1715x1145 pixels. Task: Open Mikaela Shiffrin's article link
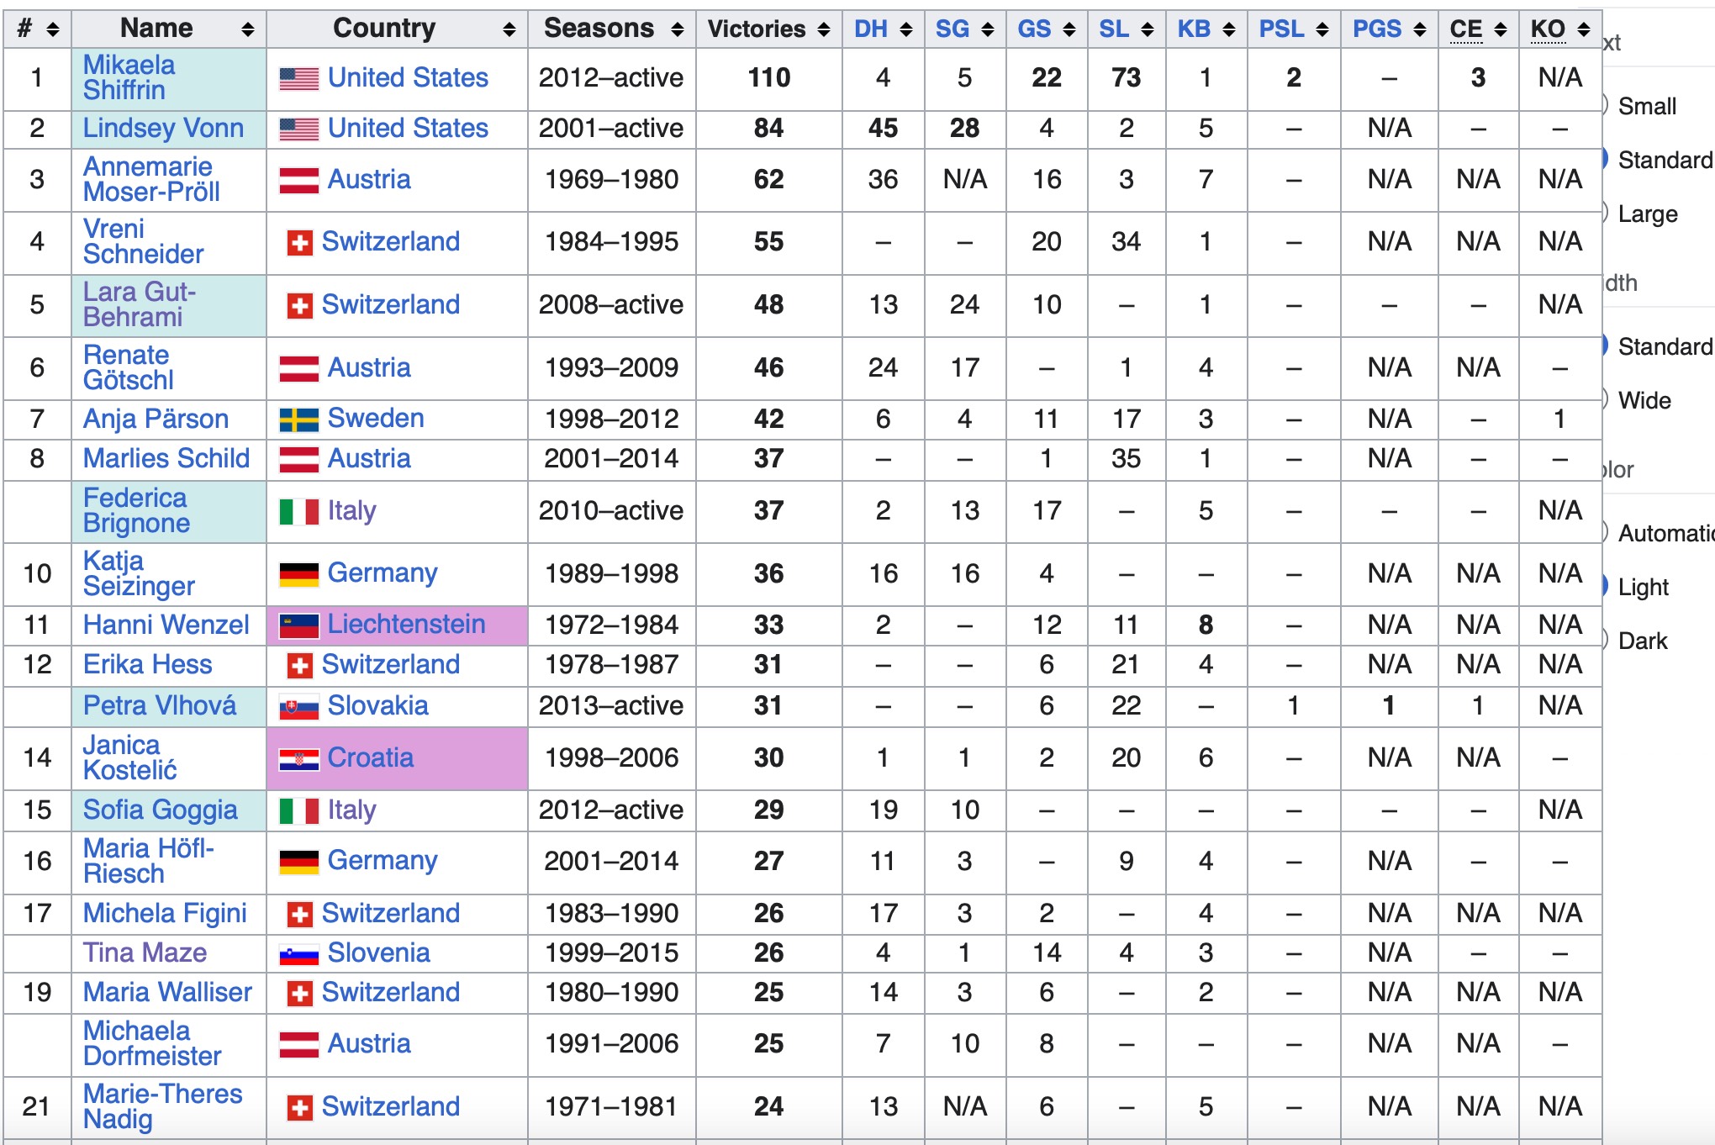pyautogui.click(x=129, y=77)
